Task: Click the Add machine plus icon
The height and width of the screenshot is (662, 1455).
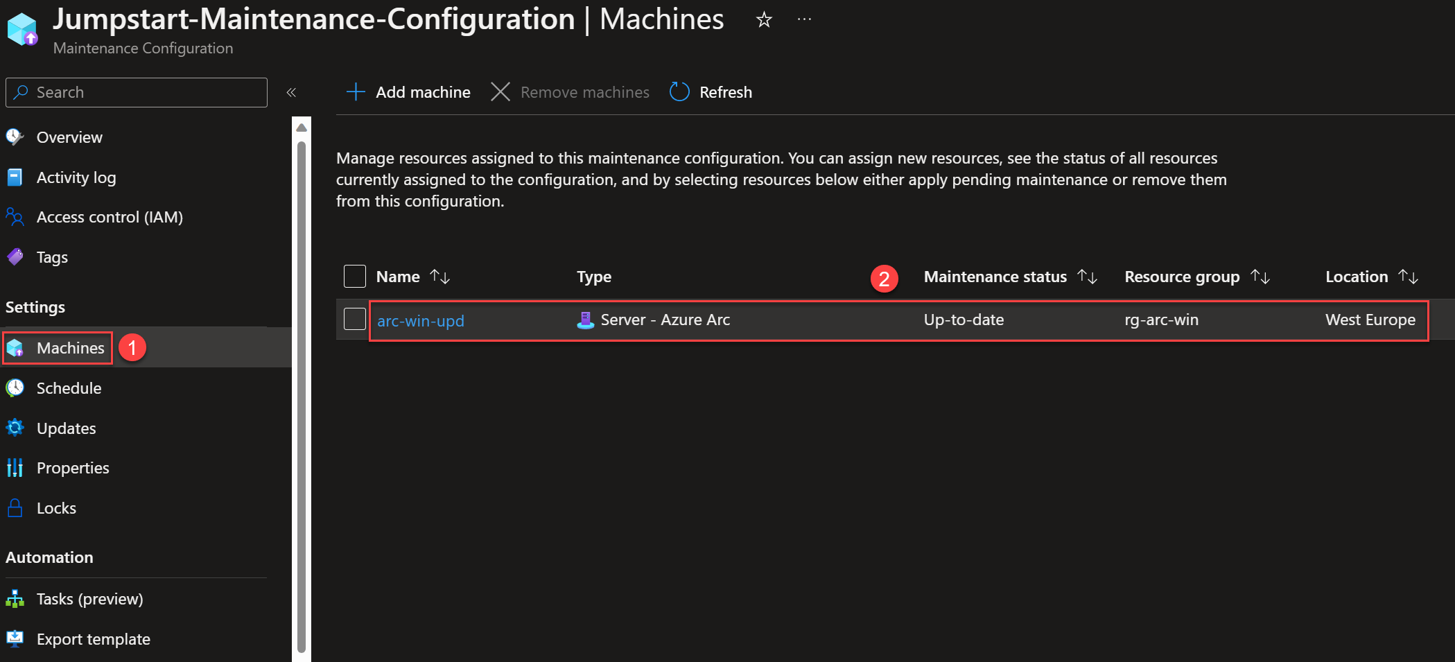Action: [x=356, y=92]
